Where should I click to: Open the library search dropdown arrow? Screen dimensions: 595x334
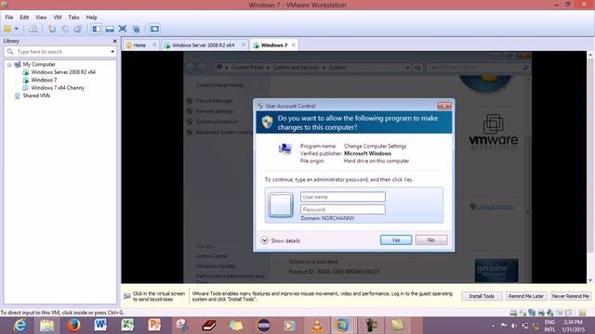(112, 52)
